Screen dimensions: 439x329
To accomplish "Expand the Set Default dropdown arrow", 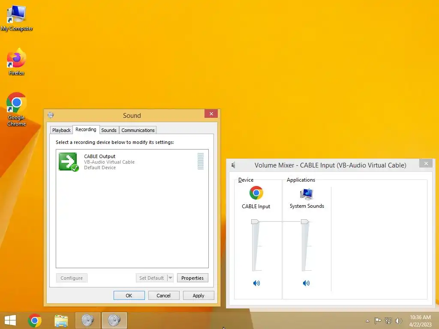I will (x=170, y=278).
